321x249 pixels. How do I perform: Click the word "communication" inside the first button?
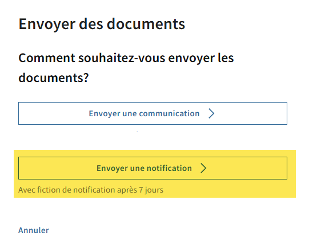[169, 113]
